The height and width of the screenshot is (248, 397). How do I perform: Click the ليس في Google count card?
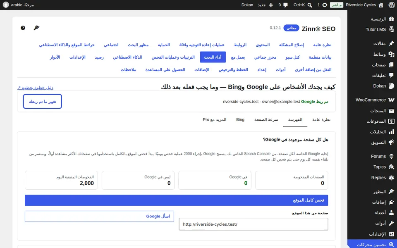138,180
